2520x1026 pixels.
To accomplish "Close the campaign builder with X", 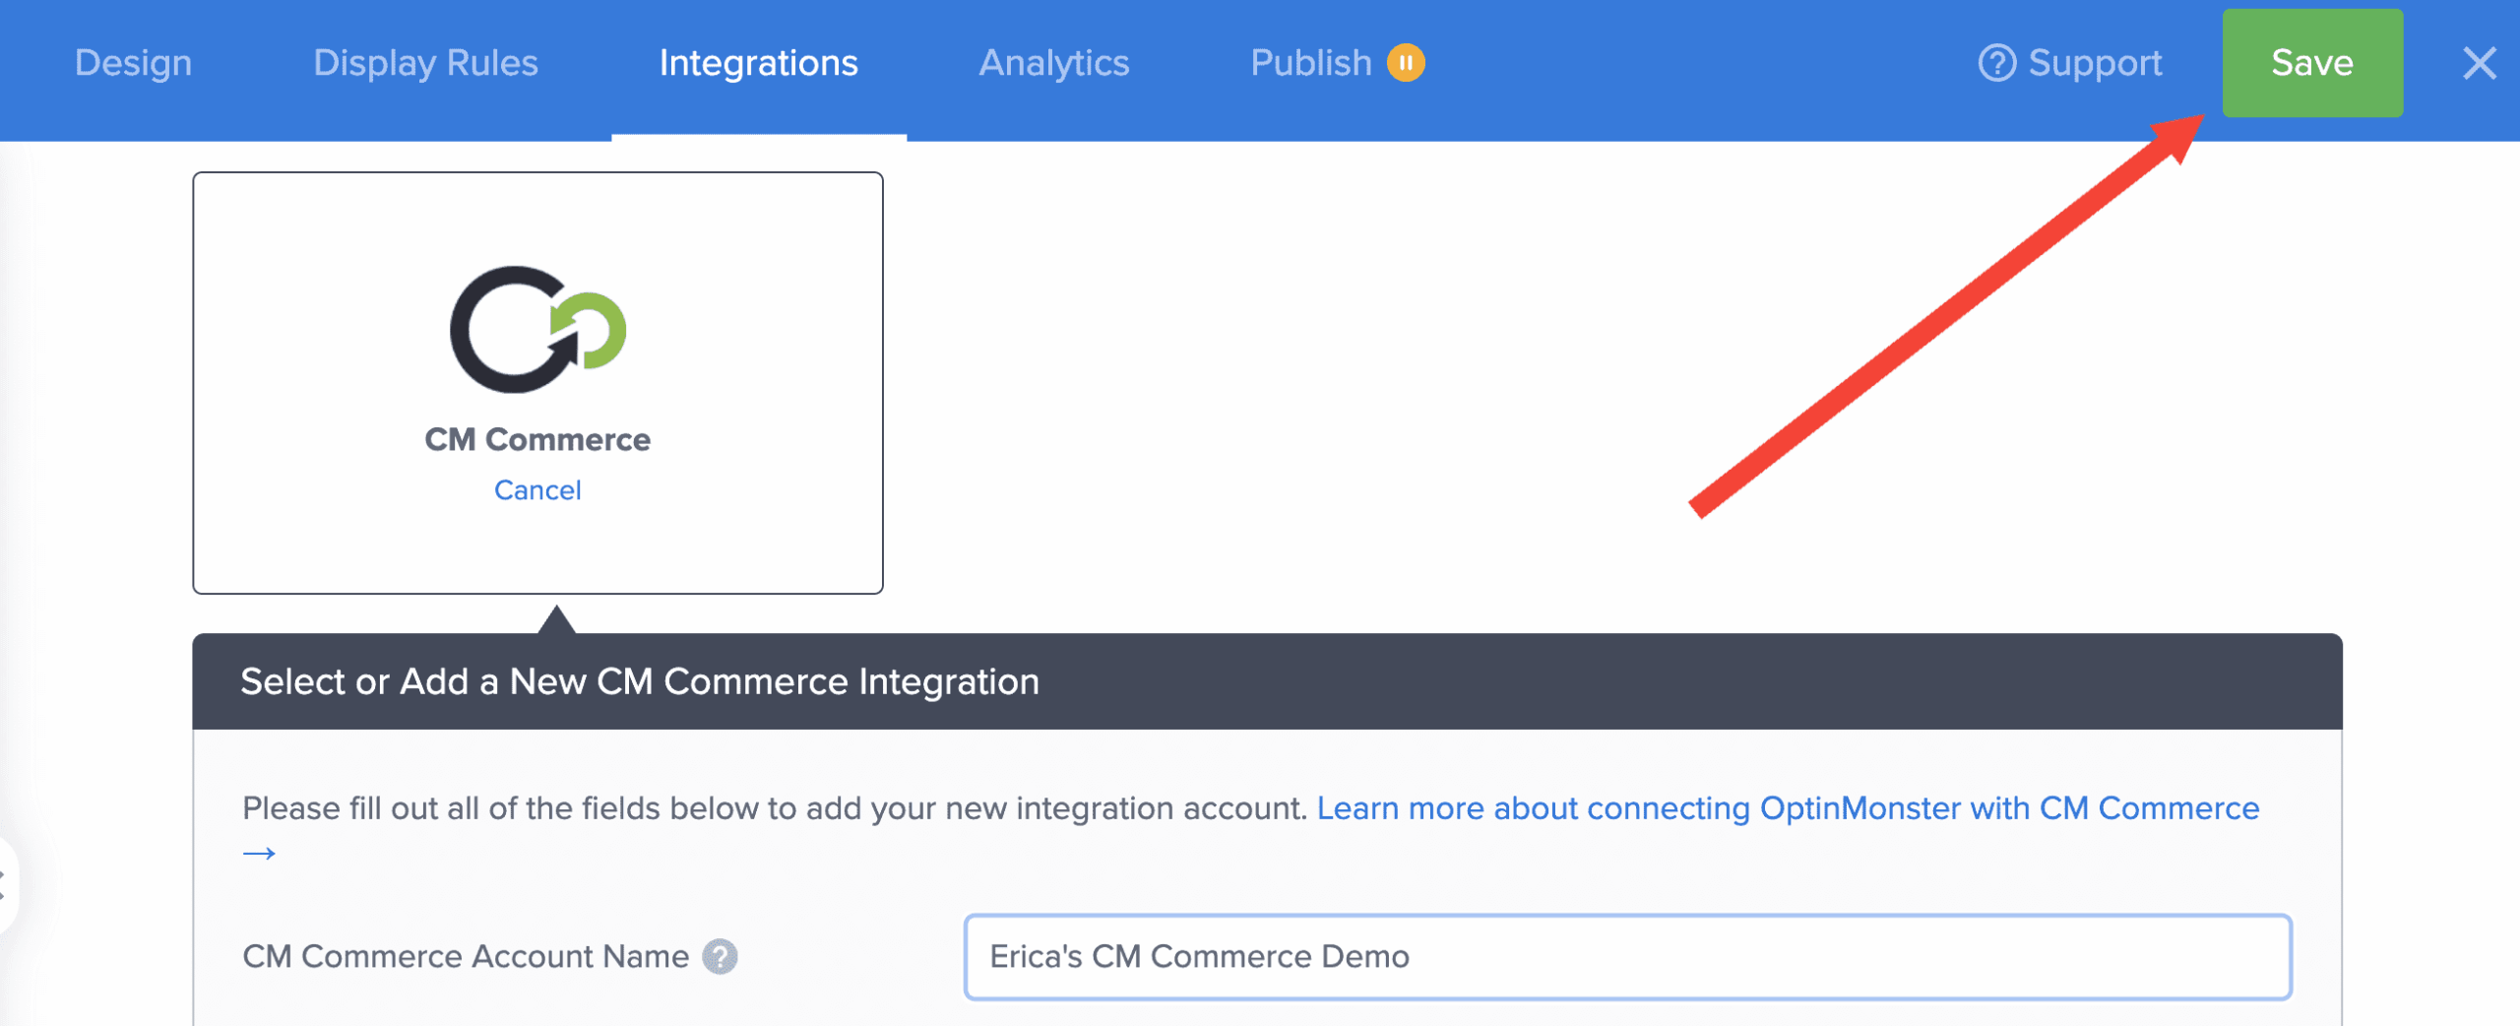I will 2479,63.
